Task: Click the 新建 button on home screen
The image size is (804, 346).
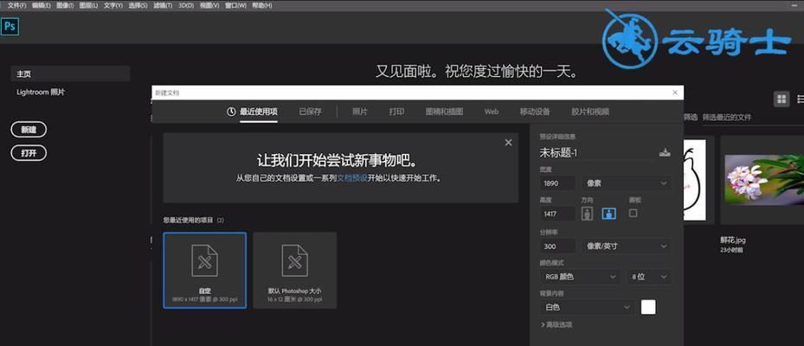Action: (29, 130)
